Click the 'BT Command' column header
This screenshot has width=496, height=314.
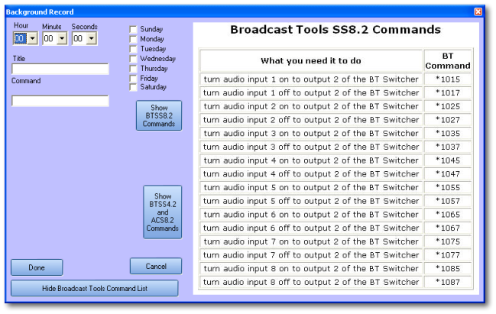tap(448, 60)
